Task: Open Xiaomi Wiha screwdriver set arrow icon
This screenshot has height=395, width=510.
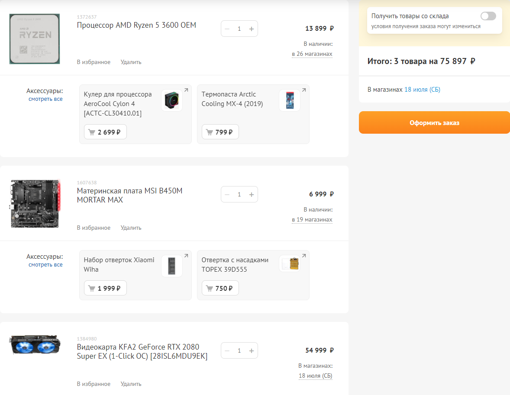Action: coord(186,256)
